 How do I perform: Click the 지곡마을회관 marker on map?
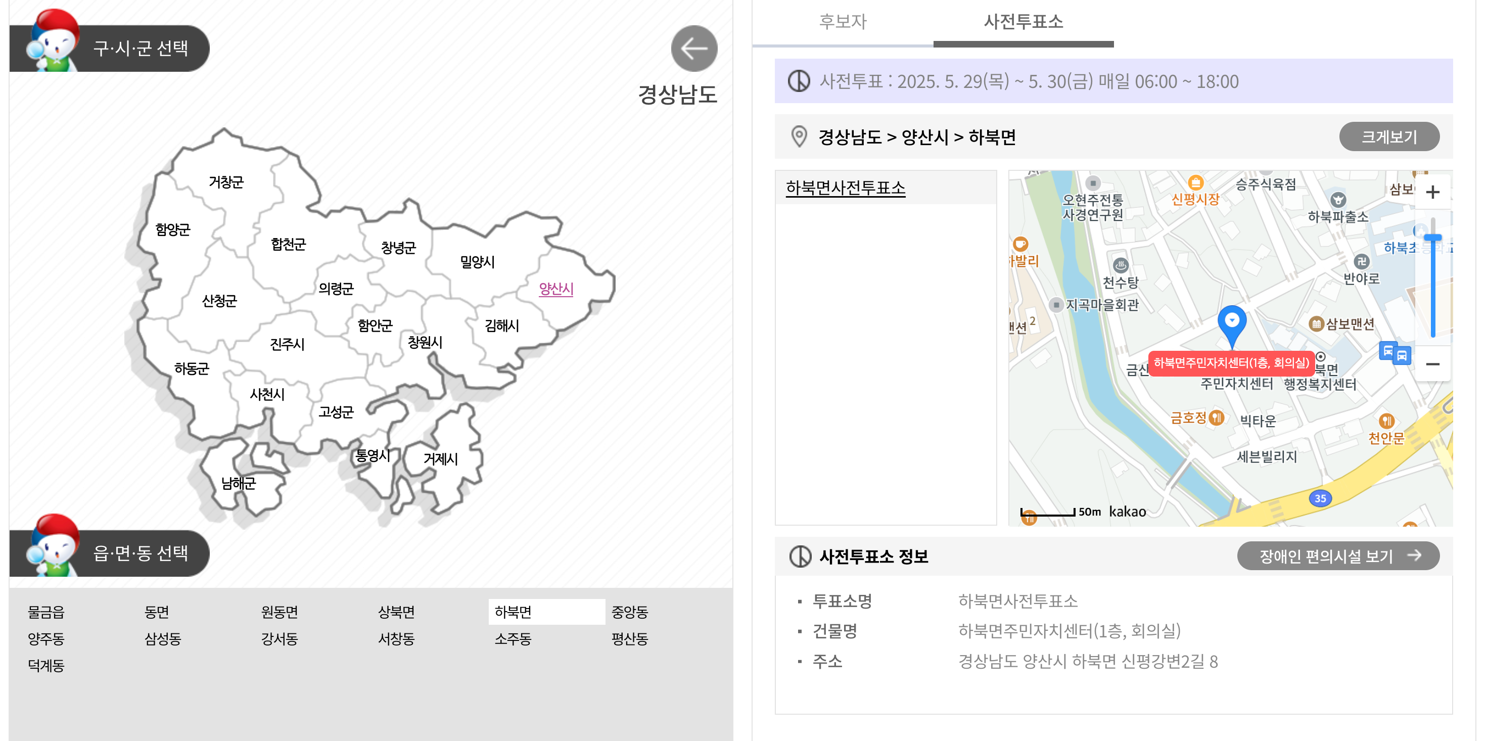pyautogui.click(x=1056, y=305)
